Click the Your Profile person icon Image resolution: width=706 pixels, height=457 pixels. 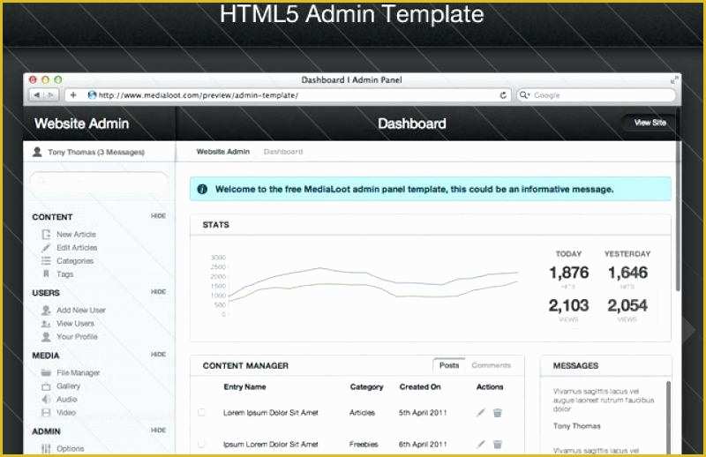(x=46, y=337)
